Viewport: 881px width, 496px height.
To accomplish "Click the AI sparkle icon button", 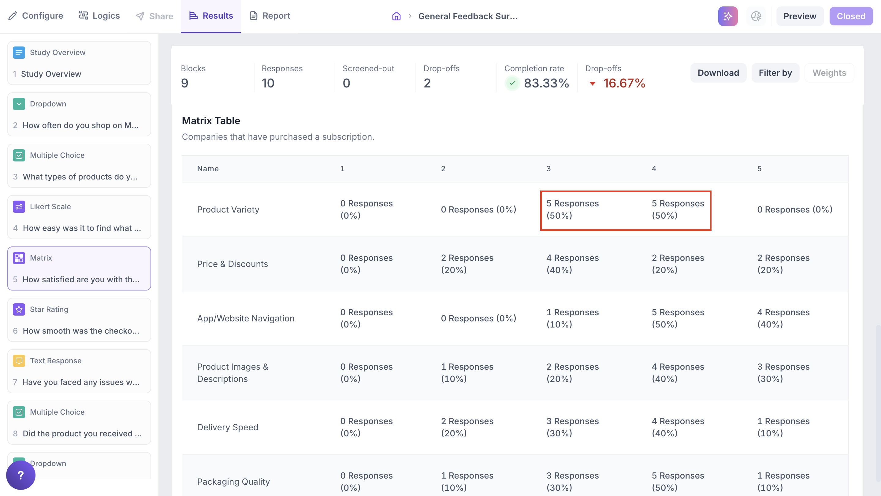I will 727,16.
